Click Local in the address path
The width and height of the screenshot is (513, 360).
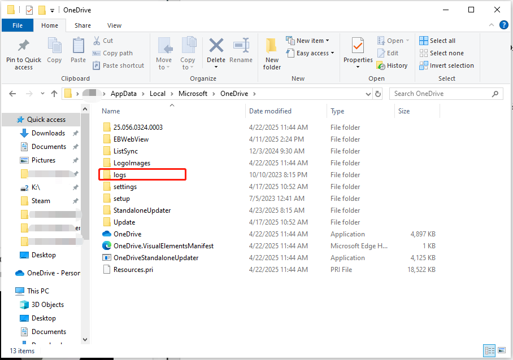158,94
